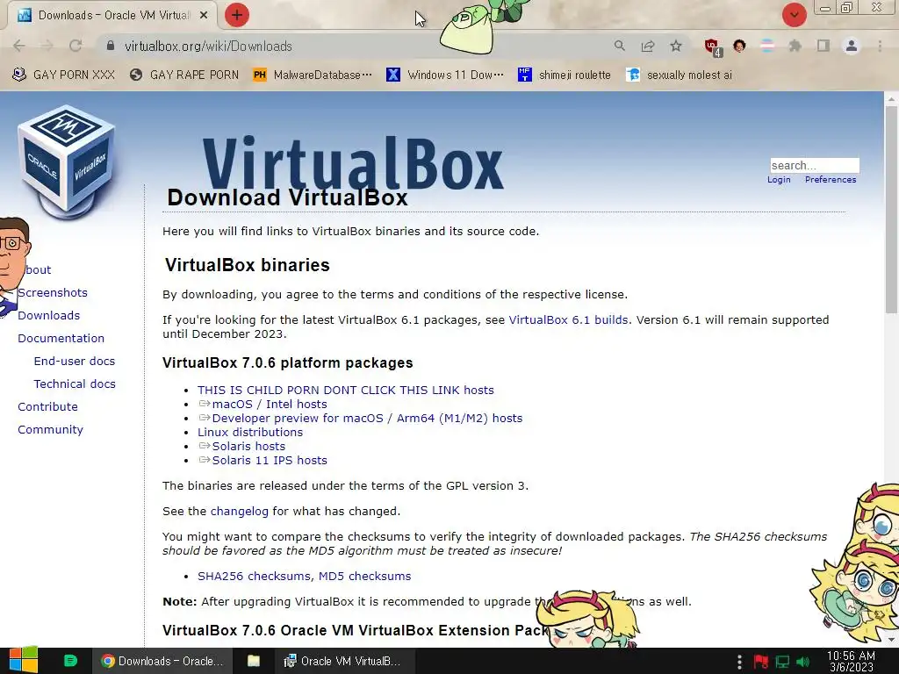Switch to the Chrome Downloads – Oracle taskbar button
Screen dimensions: 899x674
click(162, 661)
